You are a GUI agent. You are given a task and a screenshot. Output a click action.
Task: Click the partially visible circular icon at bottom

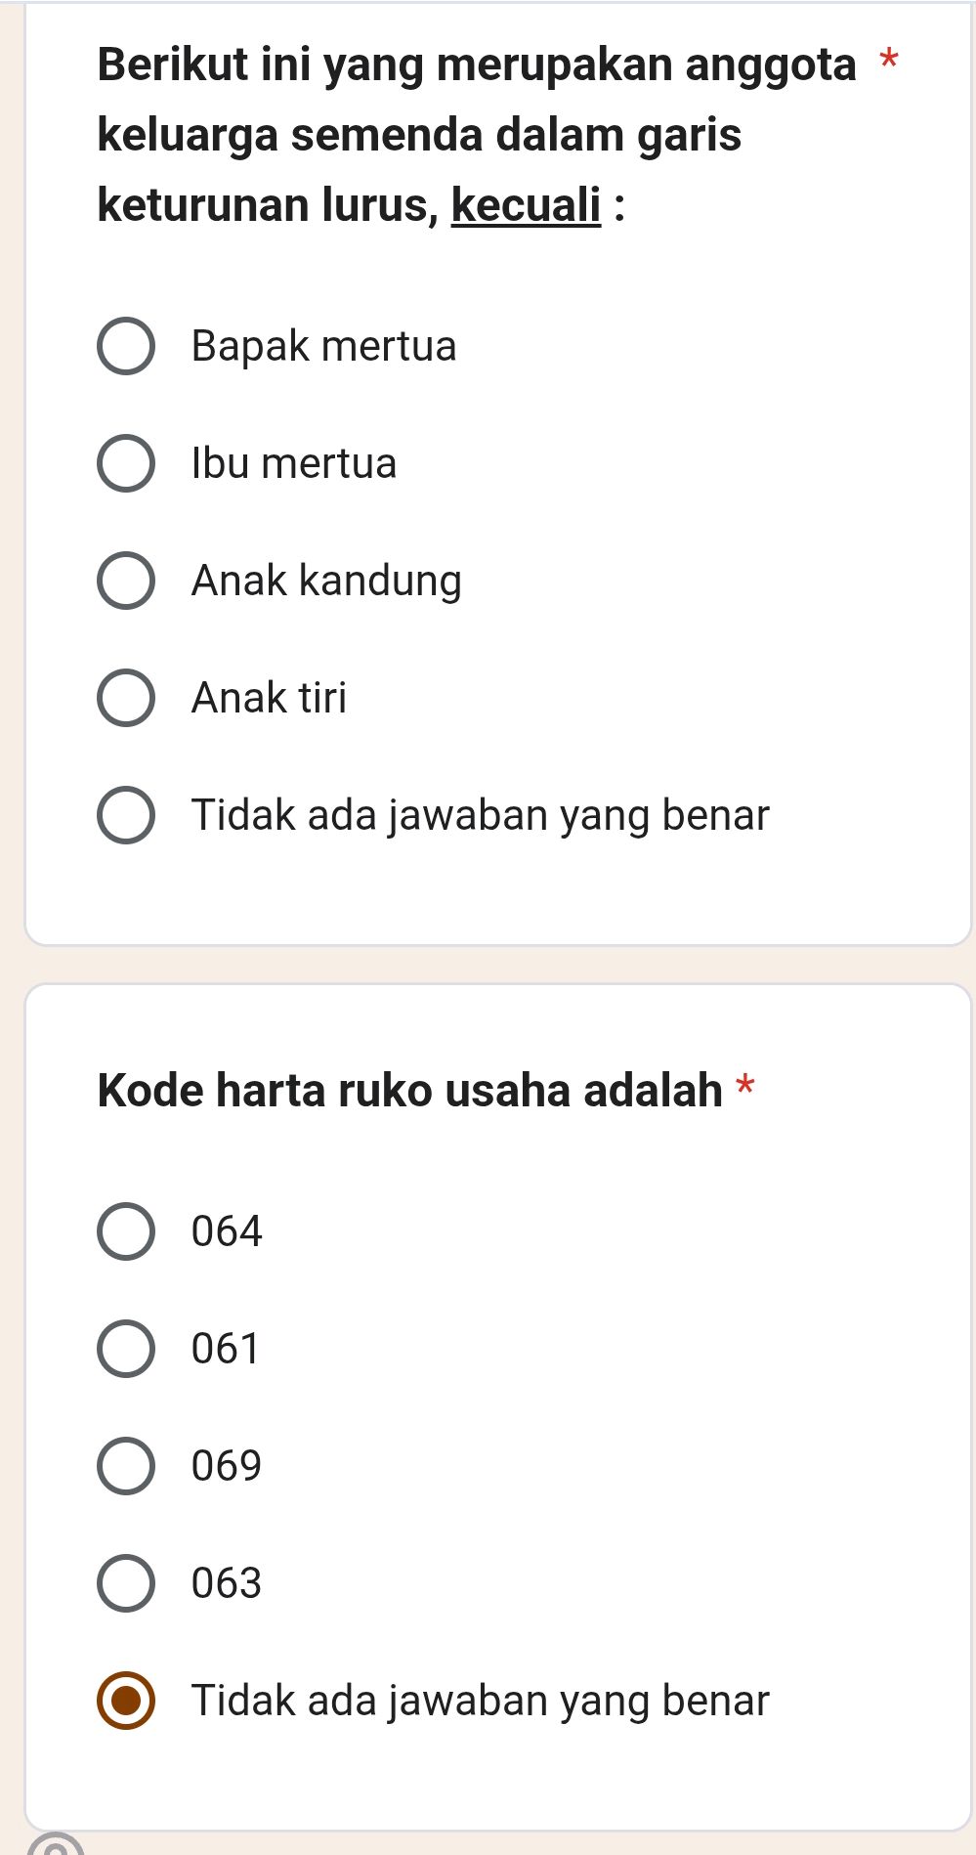tap(56, 1847)
